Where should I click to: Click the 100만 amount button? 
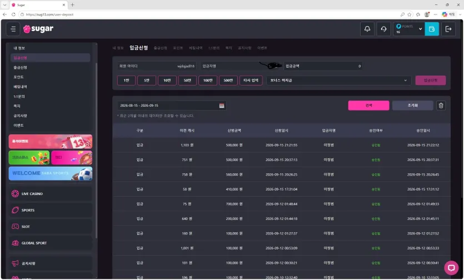coord(208,81)
